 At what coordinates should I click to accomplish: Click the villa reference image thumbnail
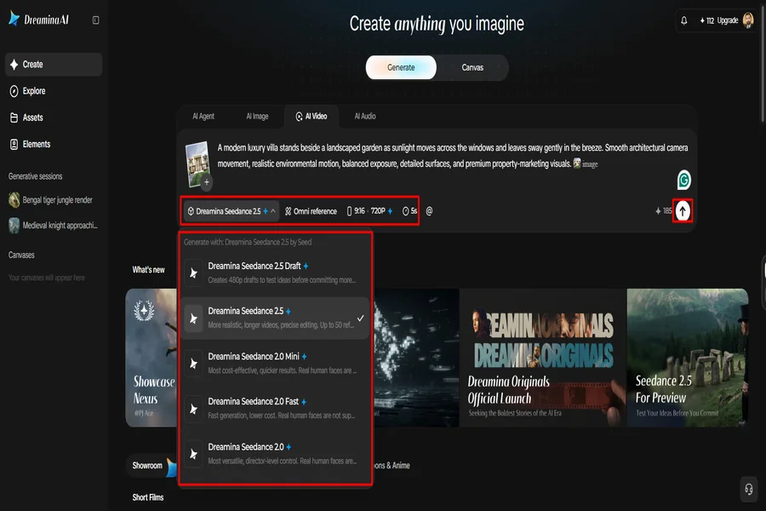(x=197, y=163)
